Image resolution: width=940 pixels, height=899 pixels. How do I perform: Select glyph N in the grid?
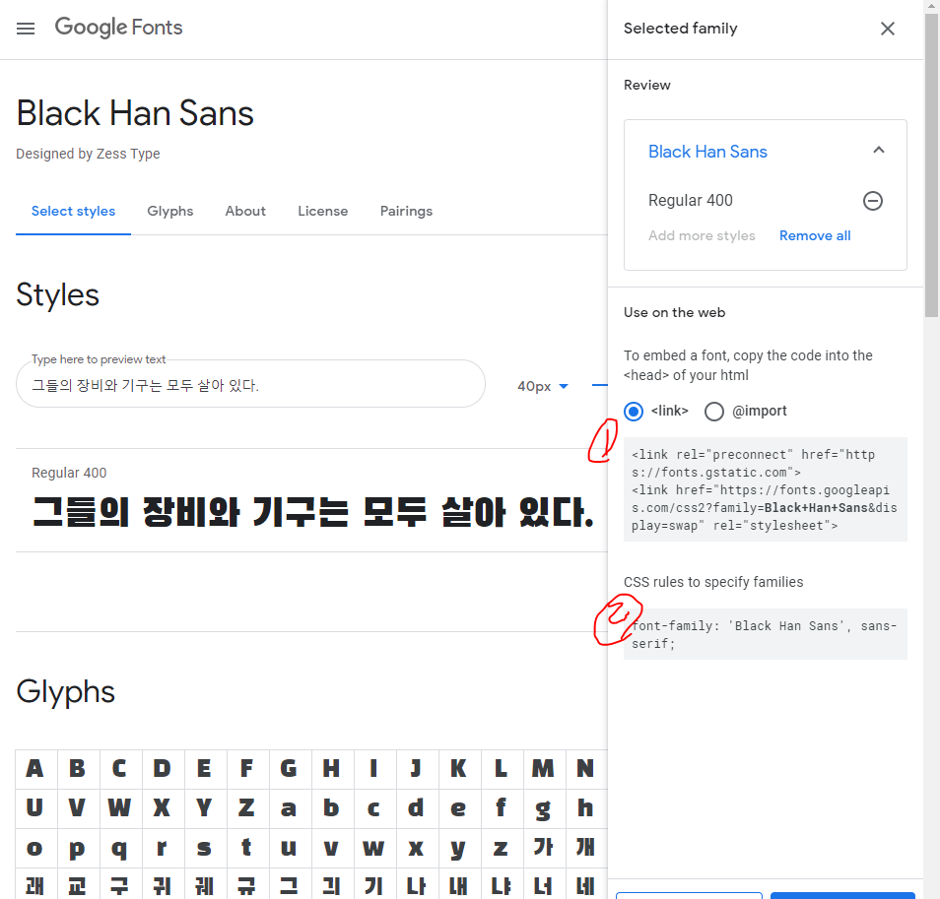(x=585, y=768)
